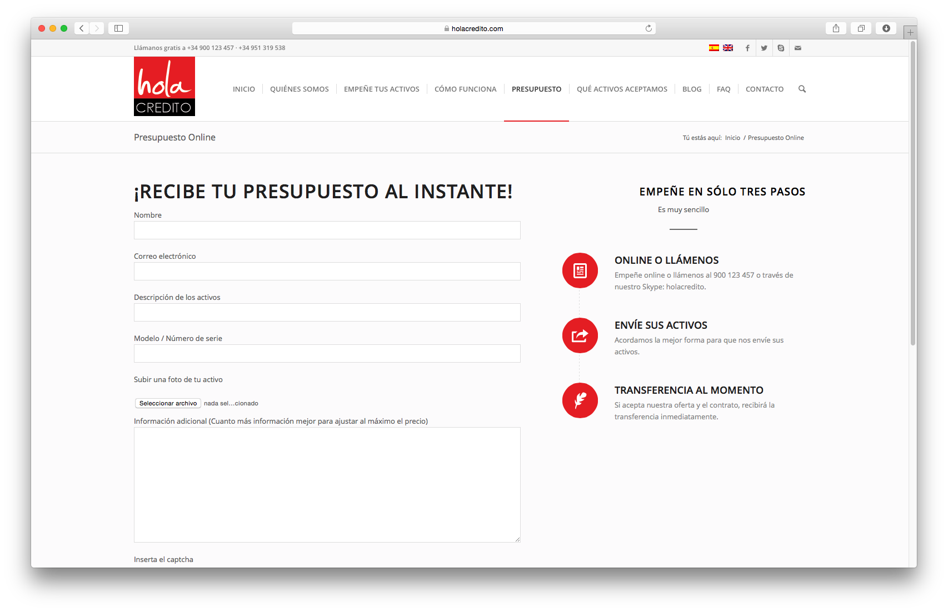Focus the Nombre input field
Viewport: 948px width, 612px height.
tap(327, 230)
